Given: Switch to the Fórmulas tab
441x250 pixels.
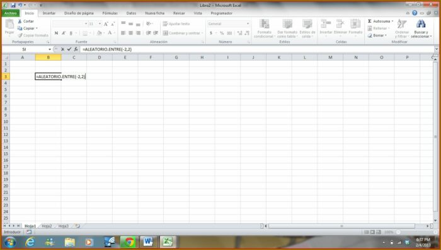Looking at the screenshot, I should tap(110, 13).
